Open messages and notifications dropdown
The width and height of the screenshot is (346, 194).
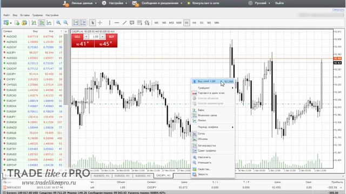157,3
